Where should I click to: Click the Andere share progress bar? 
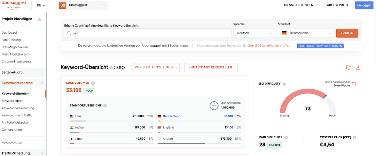pos(199,143)
